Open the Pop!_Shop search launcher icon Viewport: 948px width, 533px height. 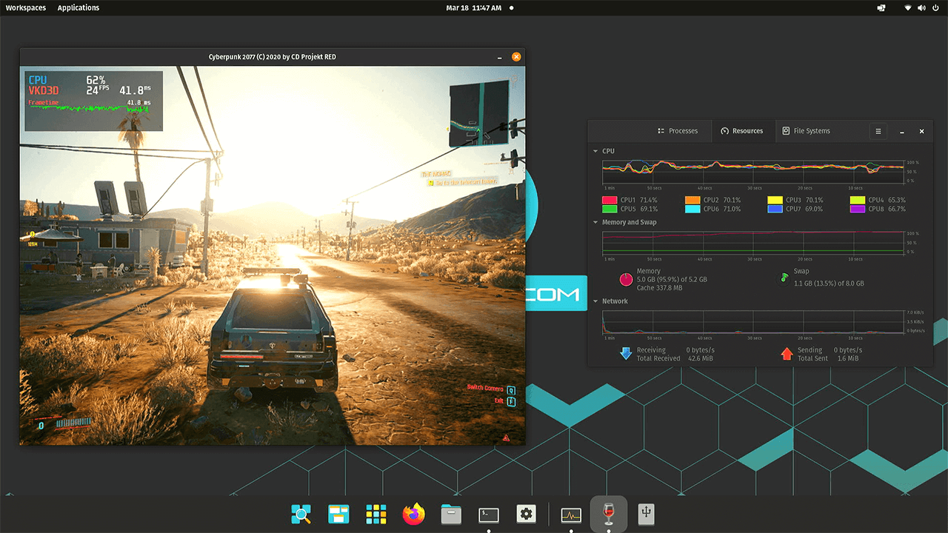(x=301, y=514)
